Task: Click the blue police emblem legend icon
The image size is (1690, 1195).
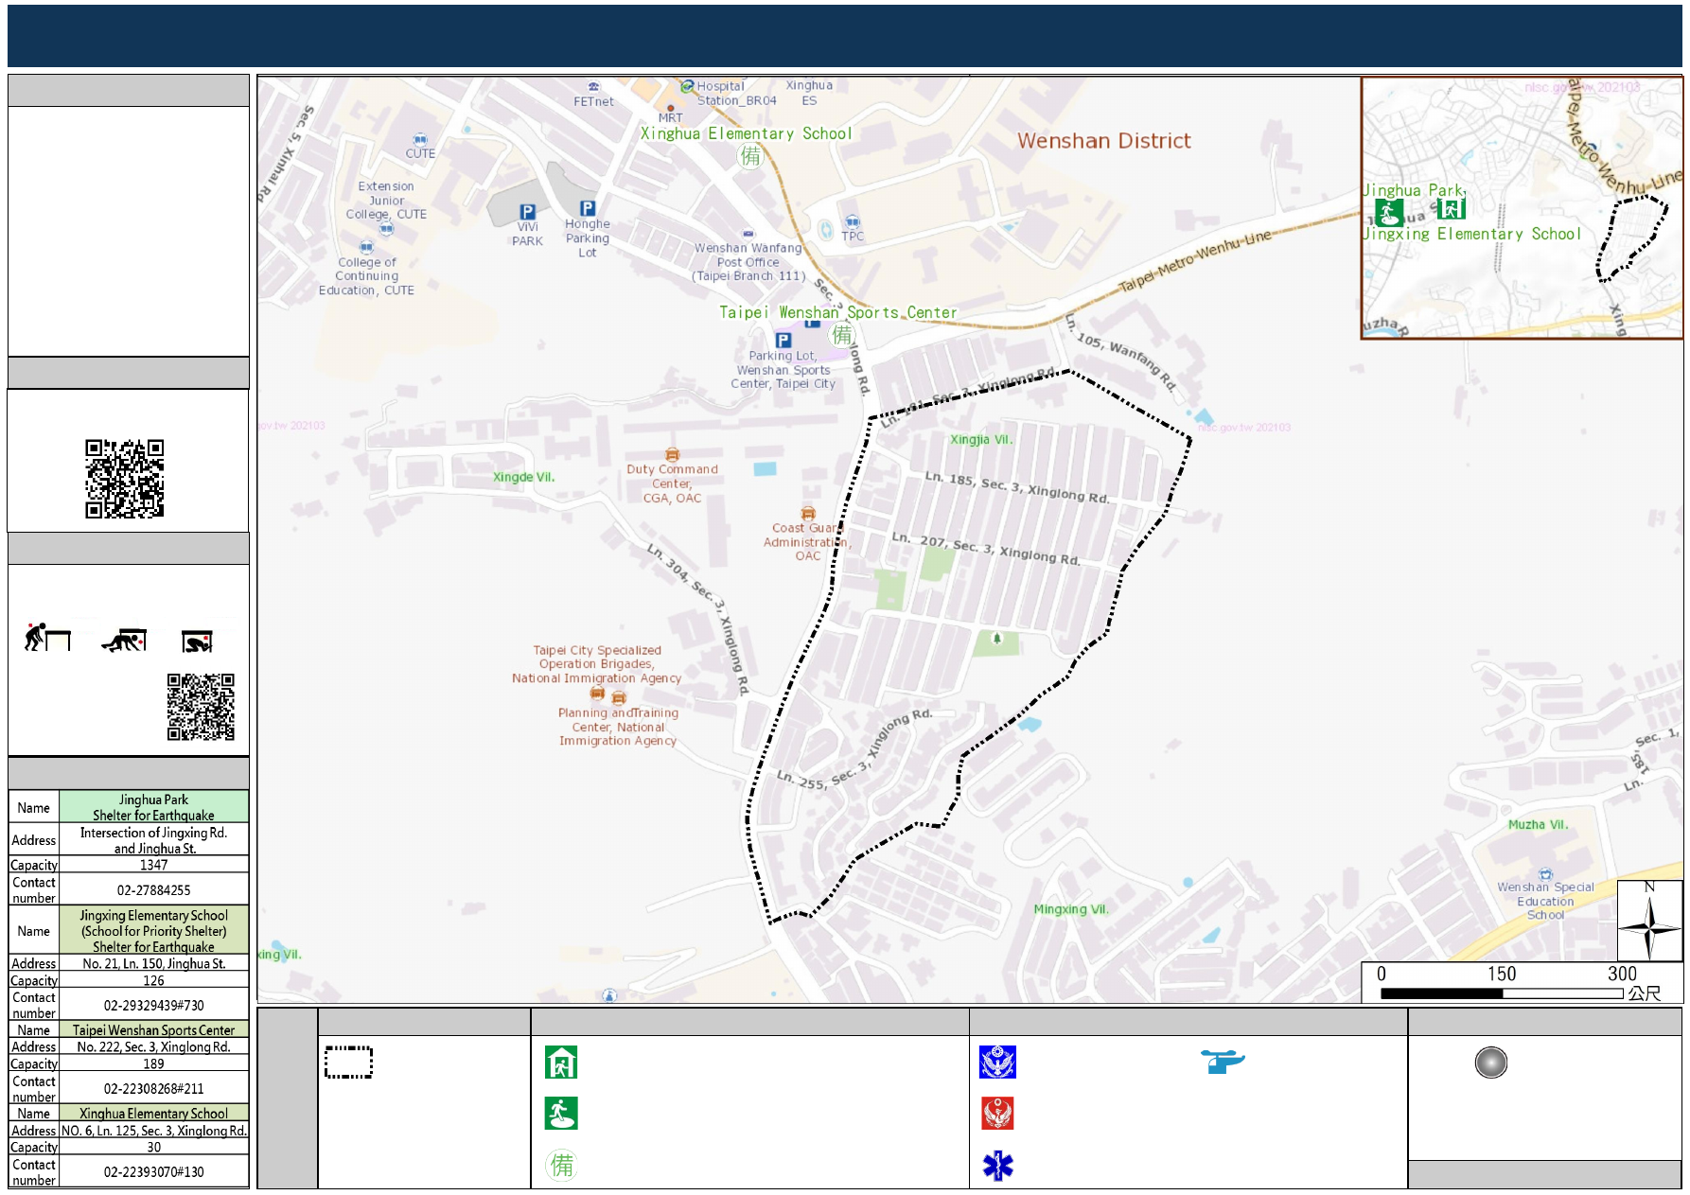Action: click(x=997, y=1062)
